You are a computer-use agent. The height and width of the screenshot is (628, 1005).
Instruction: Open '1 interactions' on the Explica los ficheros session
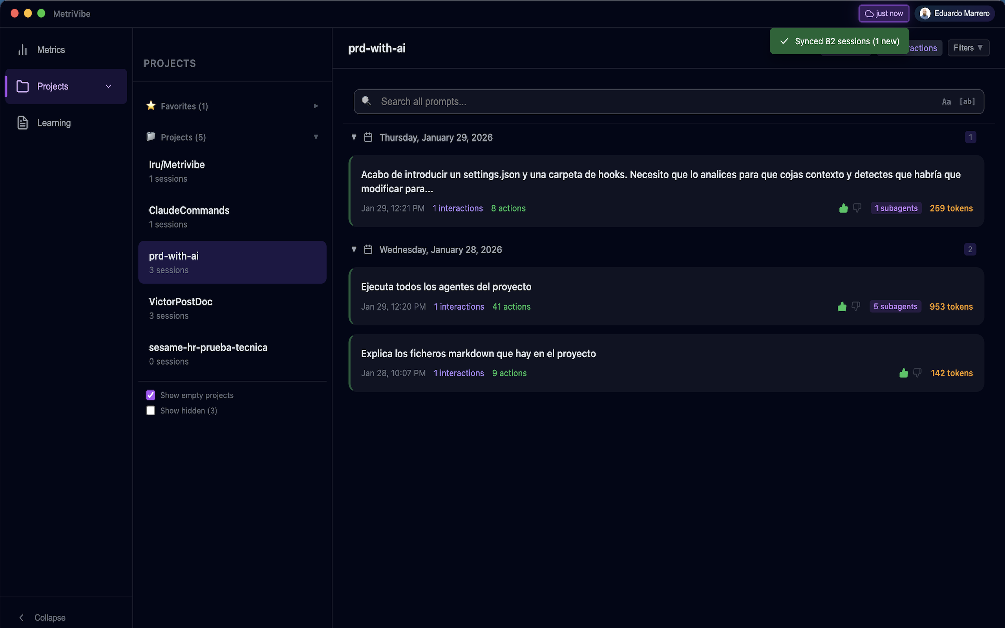coord(459,373)
